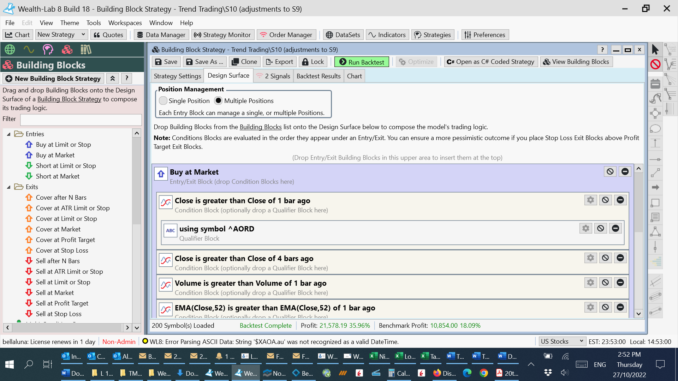Select the arrow pointer drawing tool
The width and height of the screenshot is (678, 381).
pyautogui.click(x=655, y=49)
